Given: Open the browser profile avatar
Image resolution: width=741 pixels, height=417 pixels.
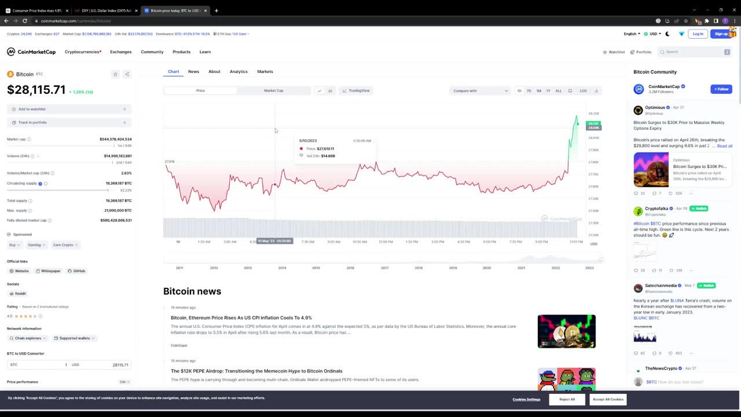Looking at the screenshot, I should (725, 21).
